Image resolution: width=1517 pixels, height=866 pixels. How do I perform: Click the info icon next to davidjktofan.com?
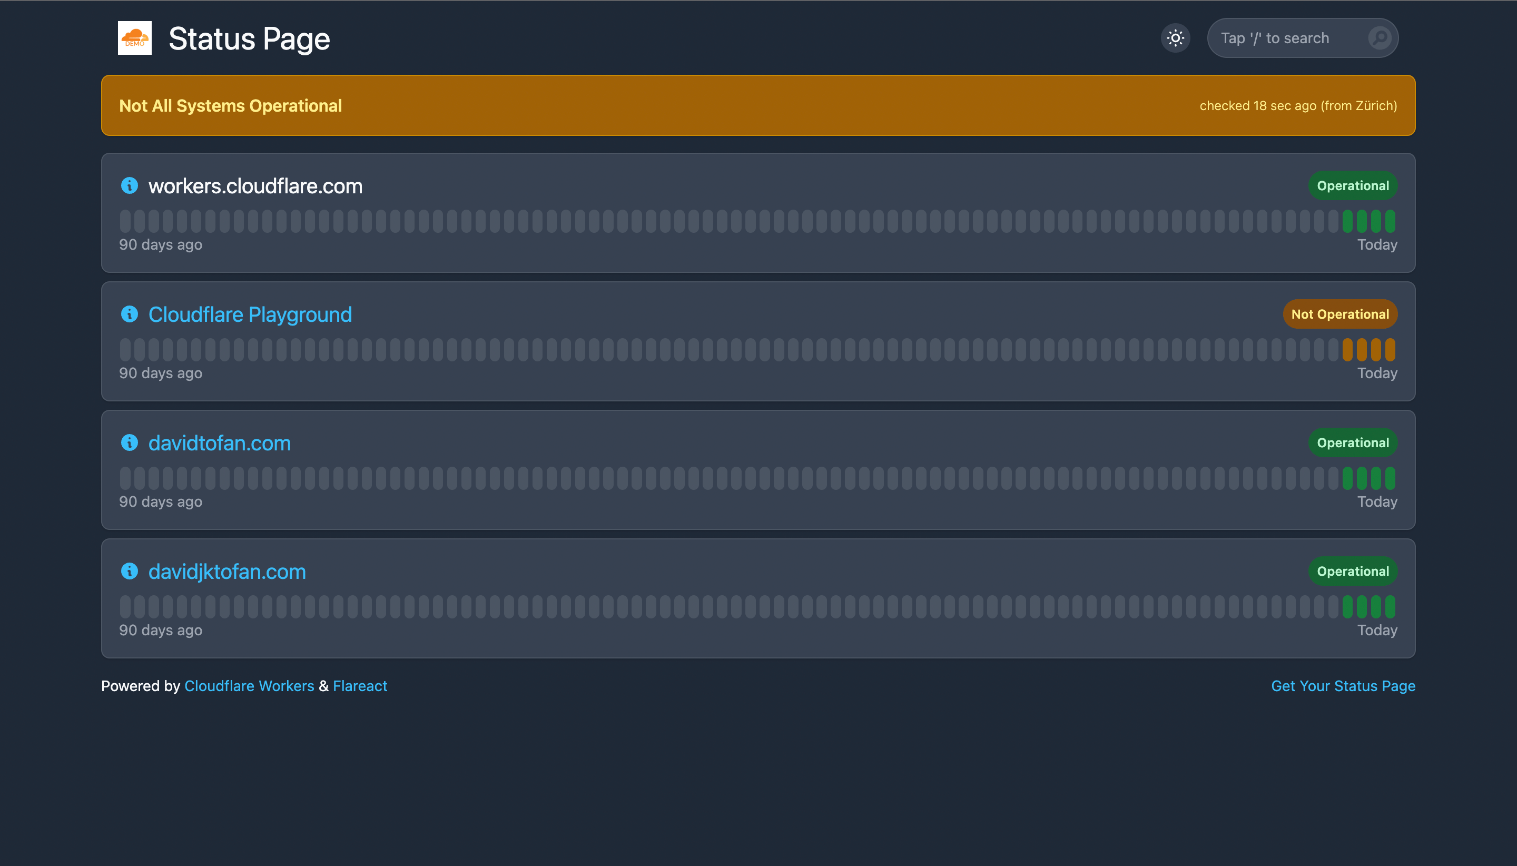coord(130,571)
